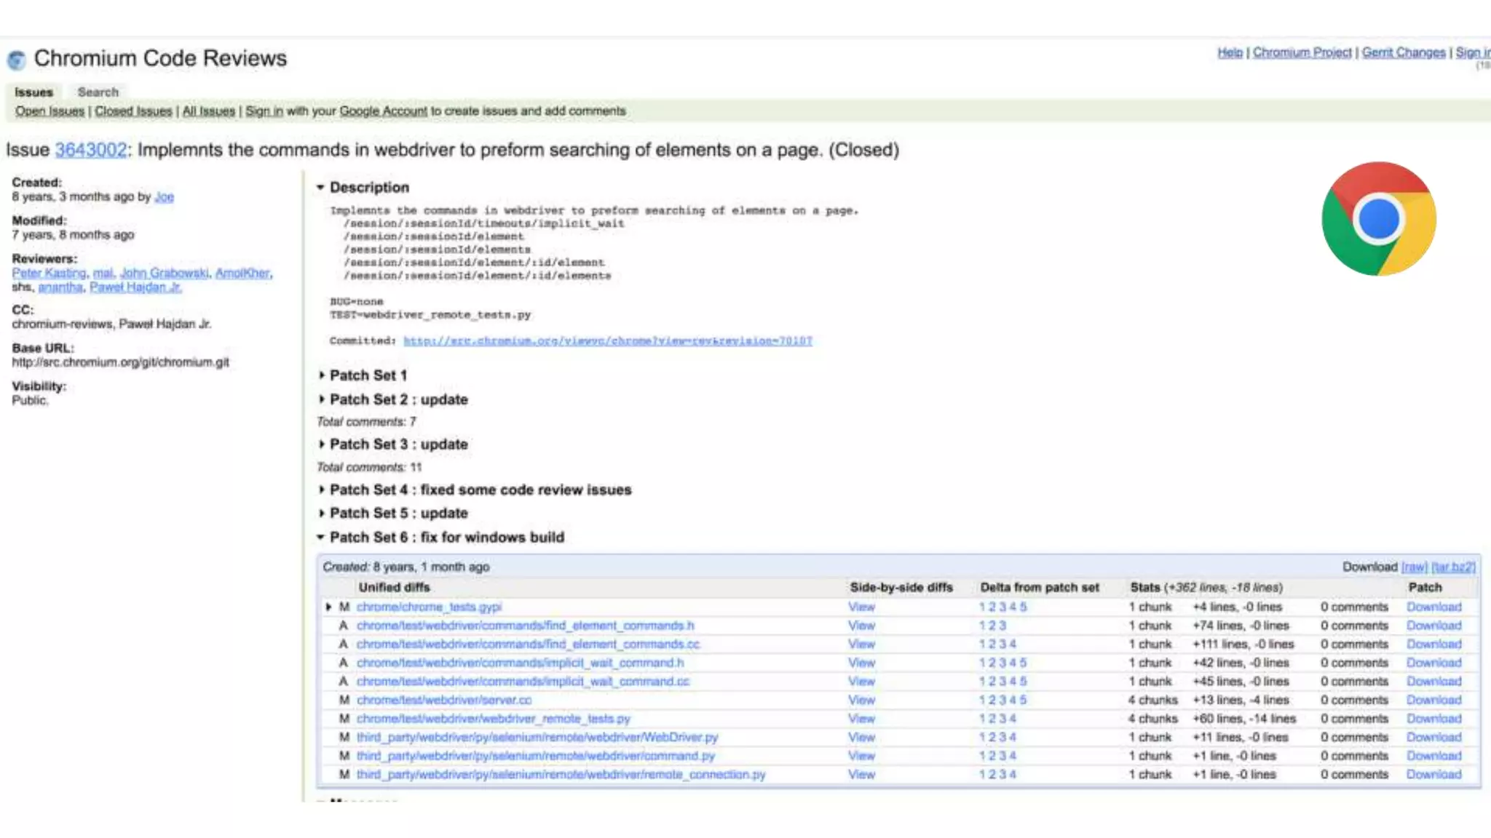This screenshot has height=838, width=1491.
Task: Open the committed revision URL link
Action: pos(607,341)
